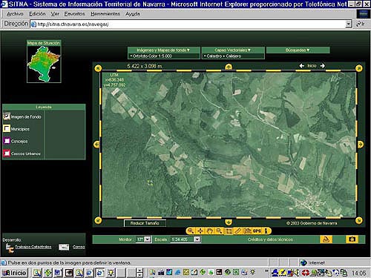Select the zoom window rectangle tool
Screen dimensions: 371x278
pyautogui.click(x=229, y=231)
